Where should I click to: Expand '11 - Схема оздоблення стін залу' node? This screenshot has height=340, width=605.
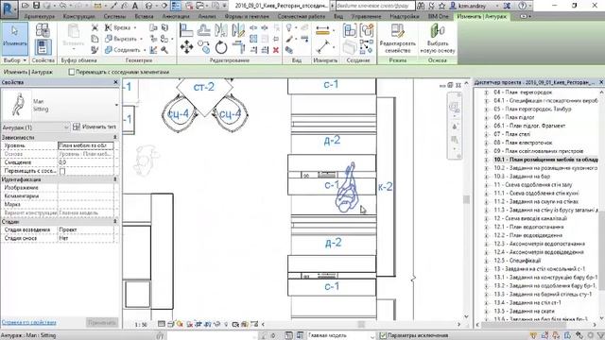tap(486, 185)
